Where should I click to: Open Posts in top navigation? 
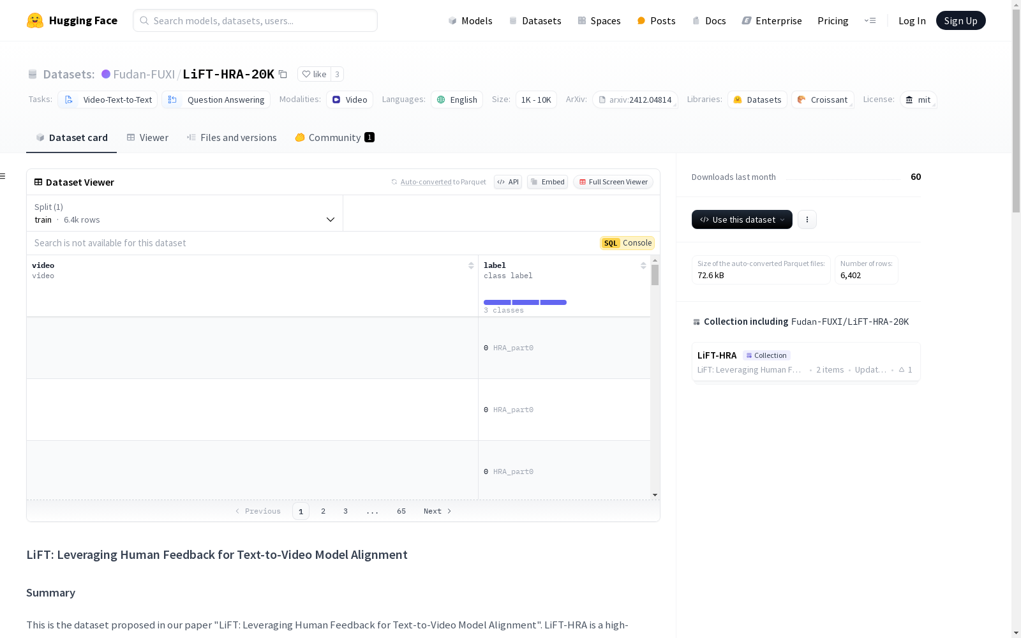pos(656,20)
